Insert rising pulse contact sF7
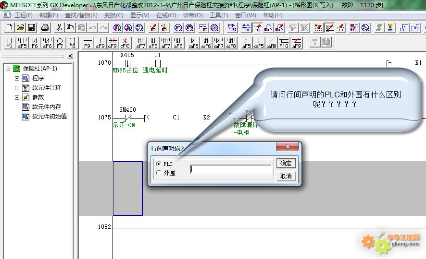This screenshot has width=426, height=259. click(x=140, y=43)
